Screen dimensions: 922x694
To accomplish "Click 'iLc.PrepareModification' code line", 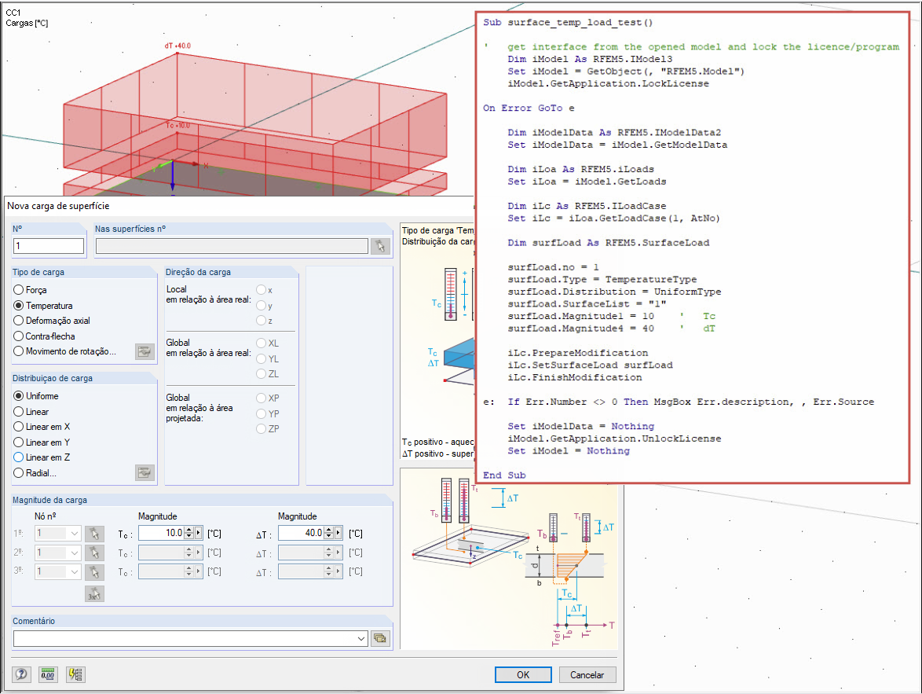I will coord(577,353).
